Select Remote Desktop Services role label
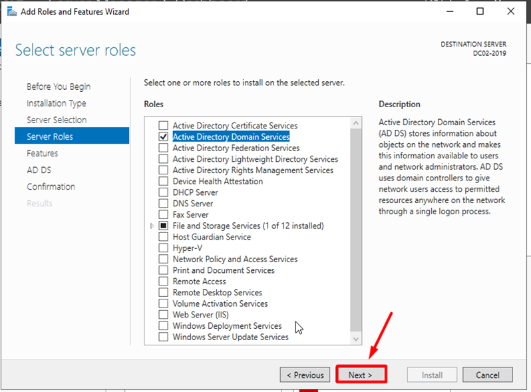The image size is (531, 392). click(217, 293)
